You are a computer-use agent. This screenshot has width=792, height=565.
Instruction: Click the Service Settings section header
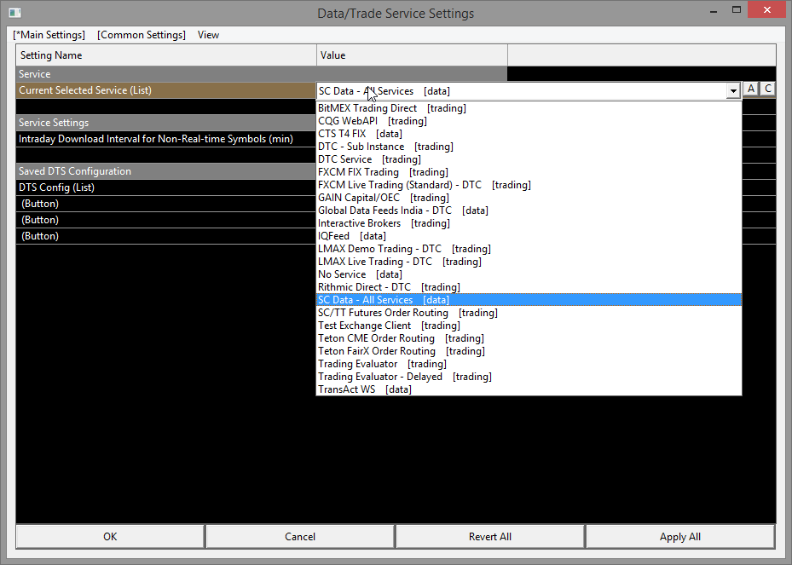point(166,123)
